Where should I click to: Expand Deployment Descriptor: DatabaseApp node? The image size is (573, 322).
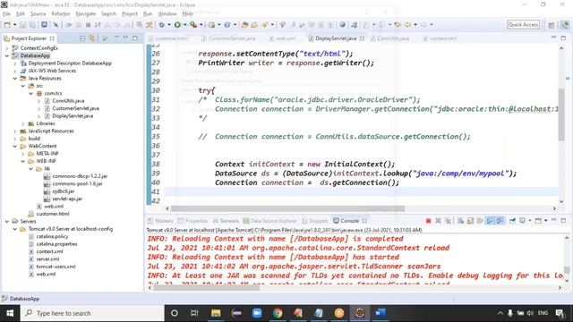coord(15,64)
